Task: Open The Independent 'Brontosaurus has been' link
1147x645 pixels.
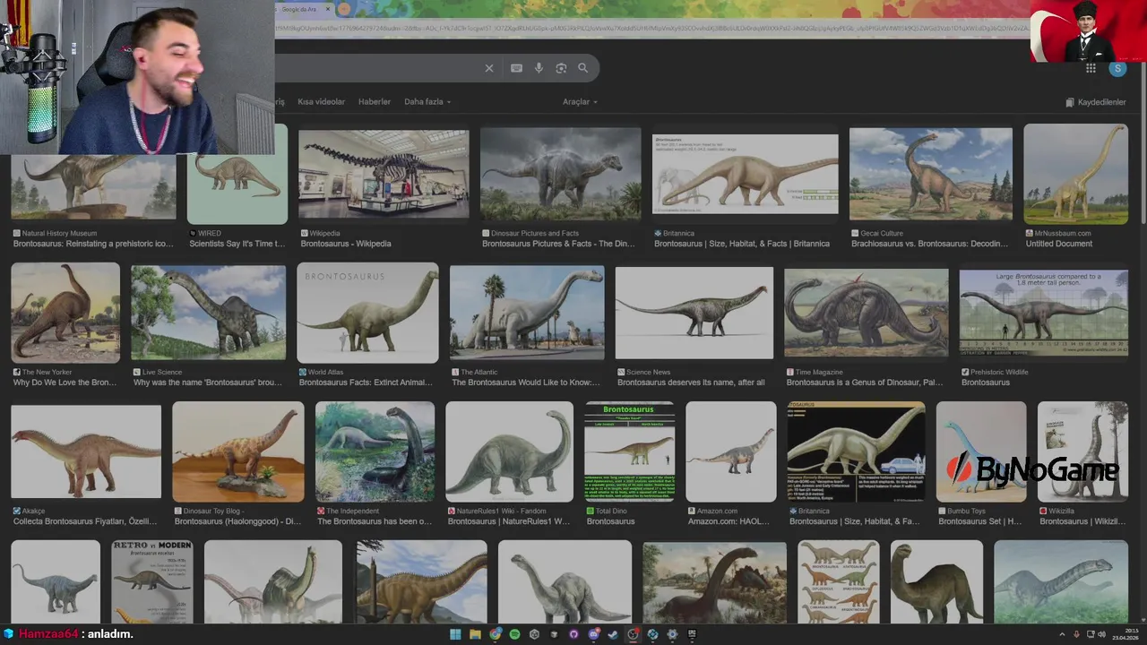Action: coord(375,521)
